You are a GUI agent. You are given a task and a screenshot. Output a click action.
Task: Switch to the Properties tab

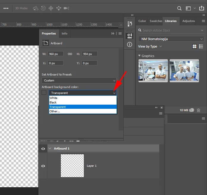pos(49,34)
